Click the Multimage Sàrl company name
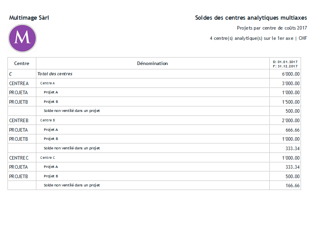The width and height of the screenshot is (316, 240). (x=29, y=18)
